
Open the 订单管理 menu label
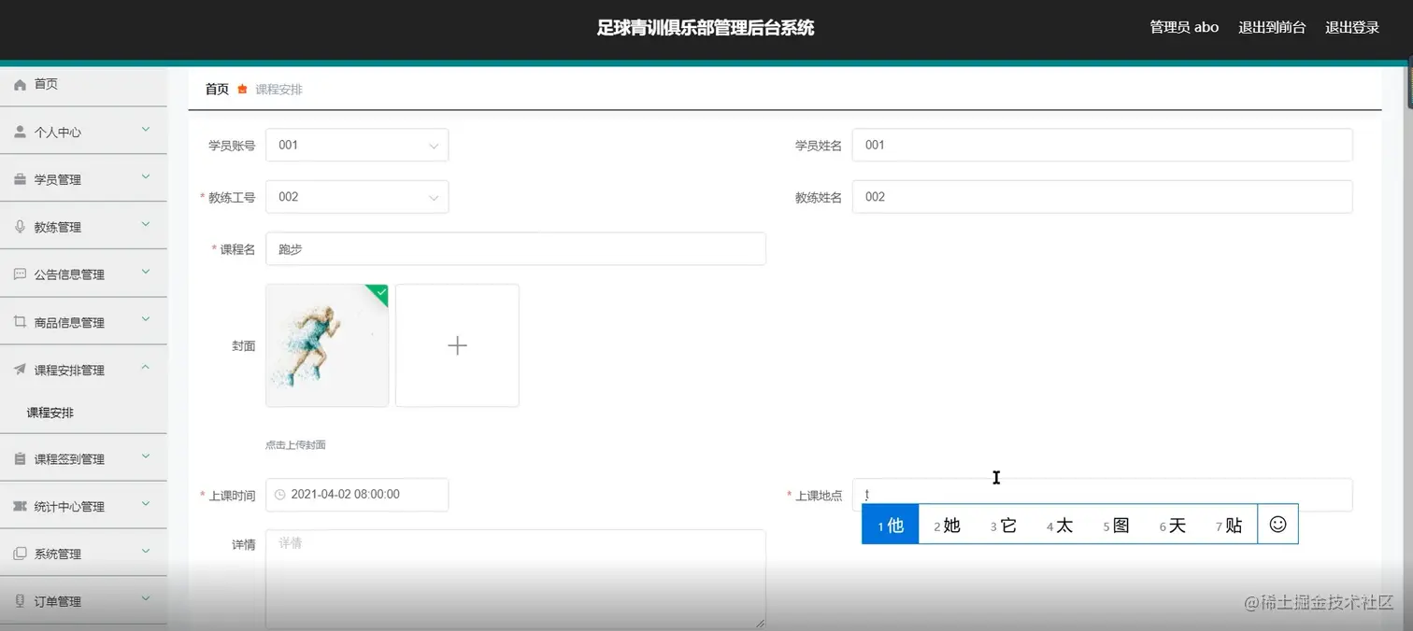tap(58, 601)
